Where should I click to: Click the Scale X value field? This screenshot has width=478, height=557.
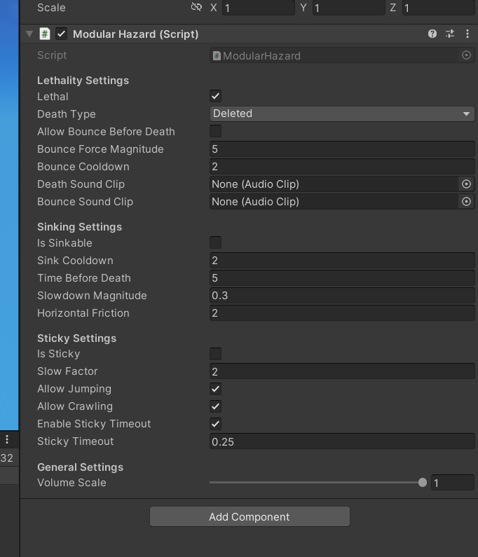pos(259,8)
